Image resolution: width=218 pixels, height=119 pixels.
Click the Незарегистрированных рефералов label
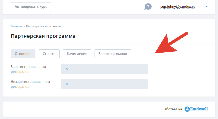pyautogui.click(x=30, y=84)
